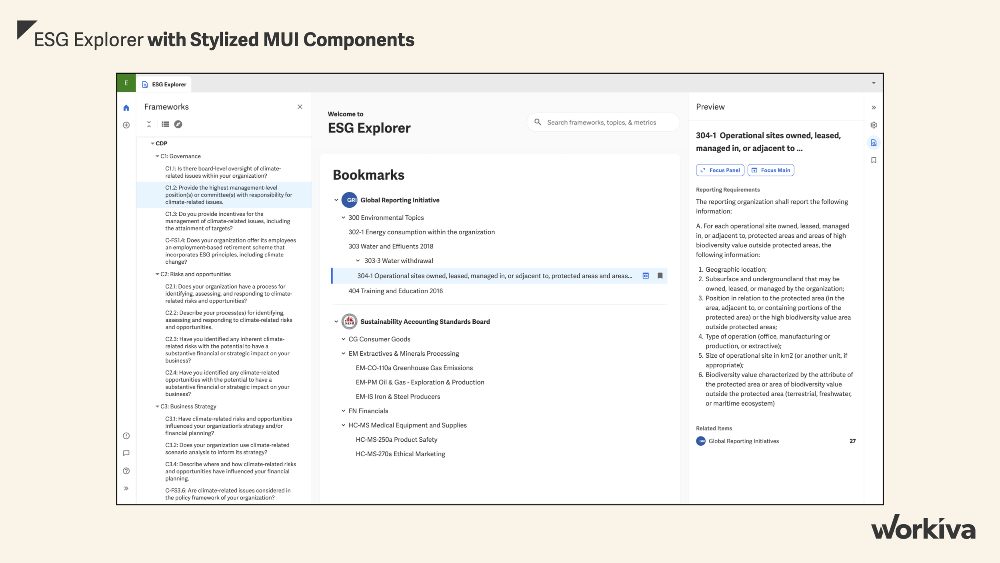Click the add (plus circle) sidebar icon
Viewport: 1000px width, 563px height.
click(126, 125)
